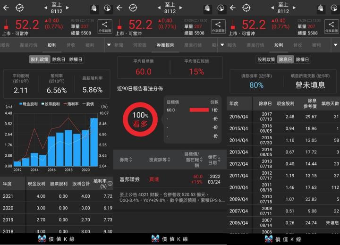The width and height of the screenshot is (340, 245).
Task: Open 股利 tab on dividend policy screen
Action: [52, 45]
